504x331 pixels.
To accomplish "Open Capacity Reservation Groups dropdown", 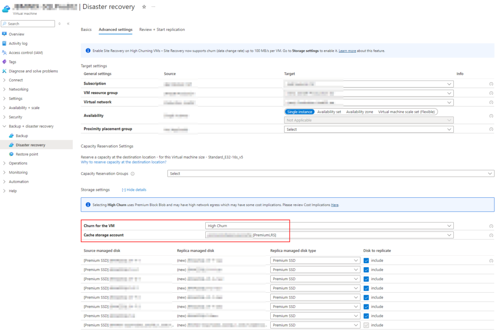I will click(331, 174).
